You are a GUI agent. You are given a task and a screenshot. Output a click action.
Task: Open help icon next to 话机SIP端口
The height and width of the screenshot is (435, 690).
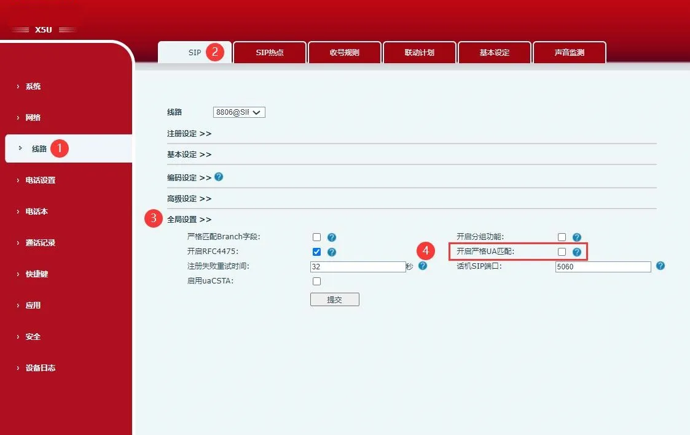659,266
